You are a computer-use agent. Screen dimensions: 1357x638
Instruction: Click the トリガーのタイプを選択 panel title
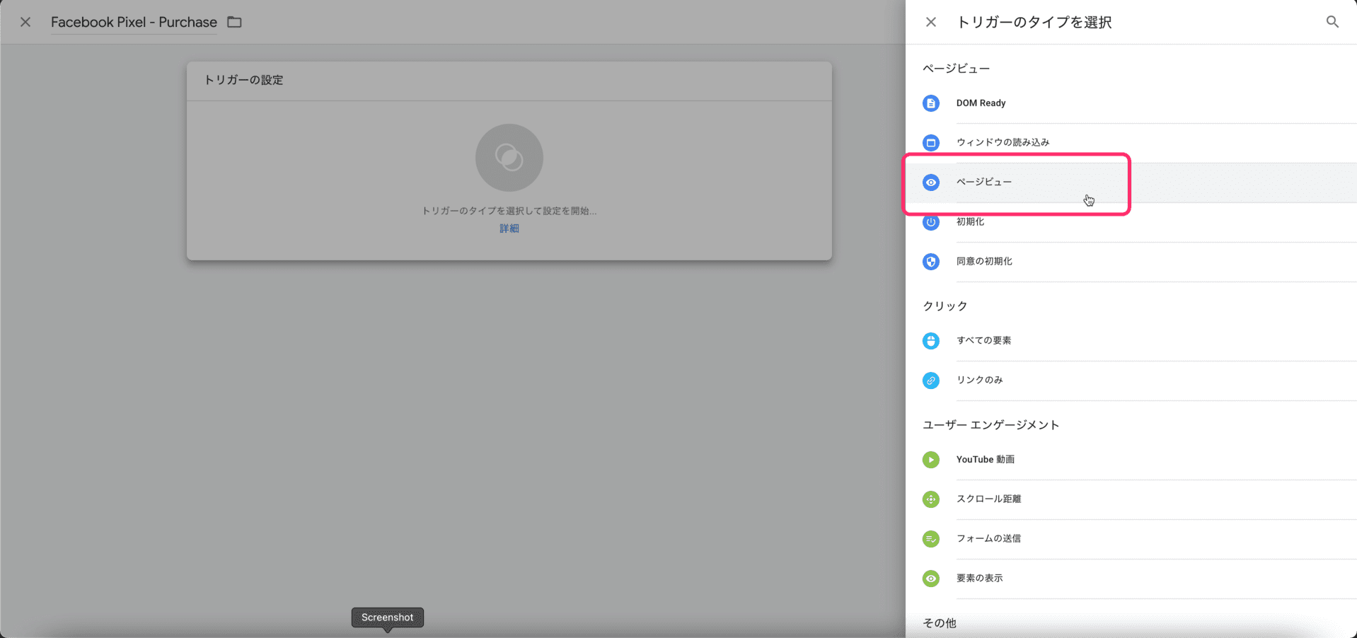coord(1034,22)
